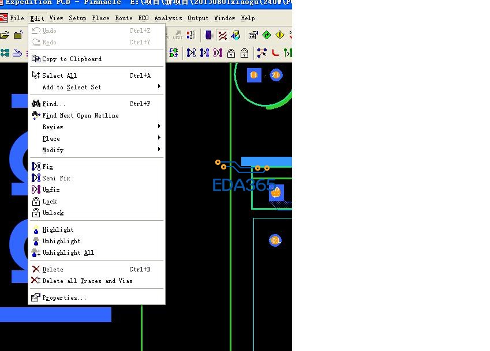Screen dimensions: 490x351
Task: Choose Copy to Clipboard
Action: point(96,59)
